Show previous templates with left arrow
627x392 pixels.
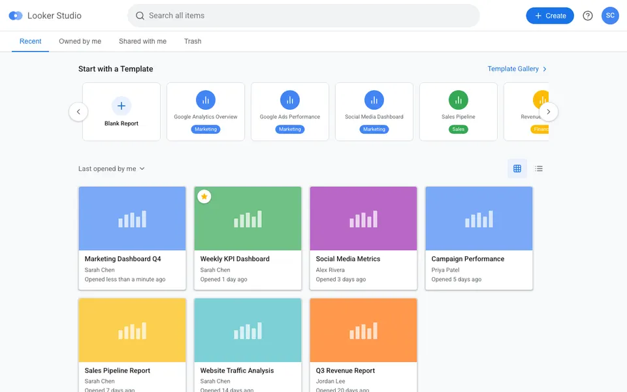78,112
